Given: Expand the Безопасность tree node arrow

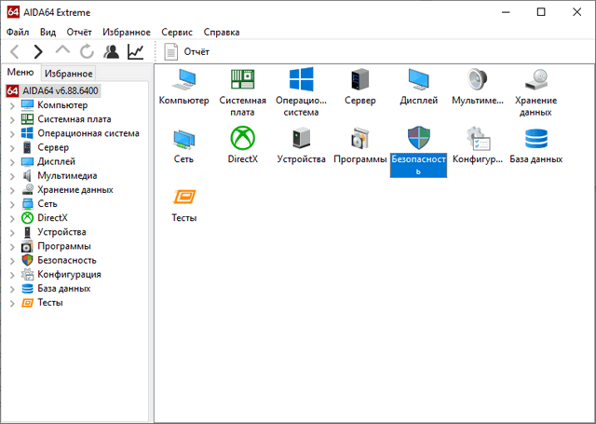Looking at the screenshot, I should 12,260.
